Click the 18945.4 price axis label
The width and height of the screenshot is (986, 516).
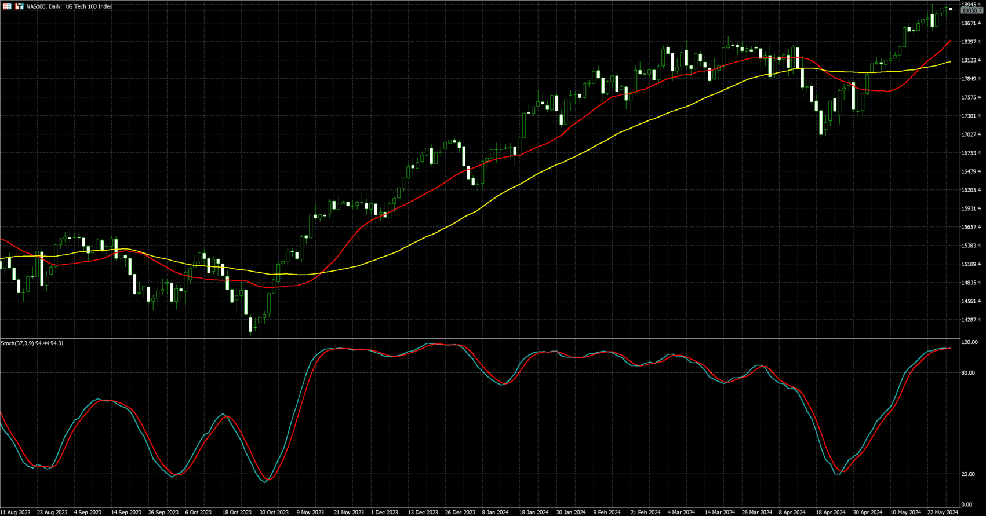972,5
